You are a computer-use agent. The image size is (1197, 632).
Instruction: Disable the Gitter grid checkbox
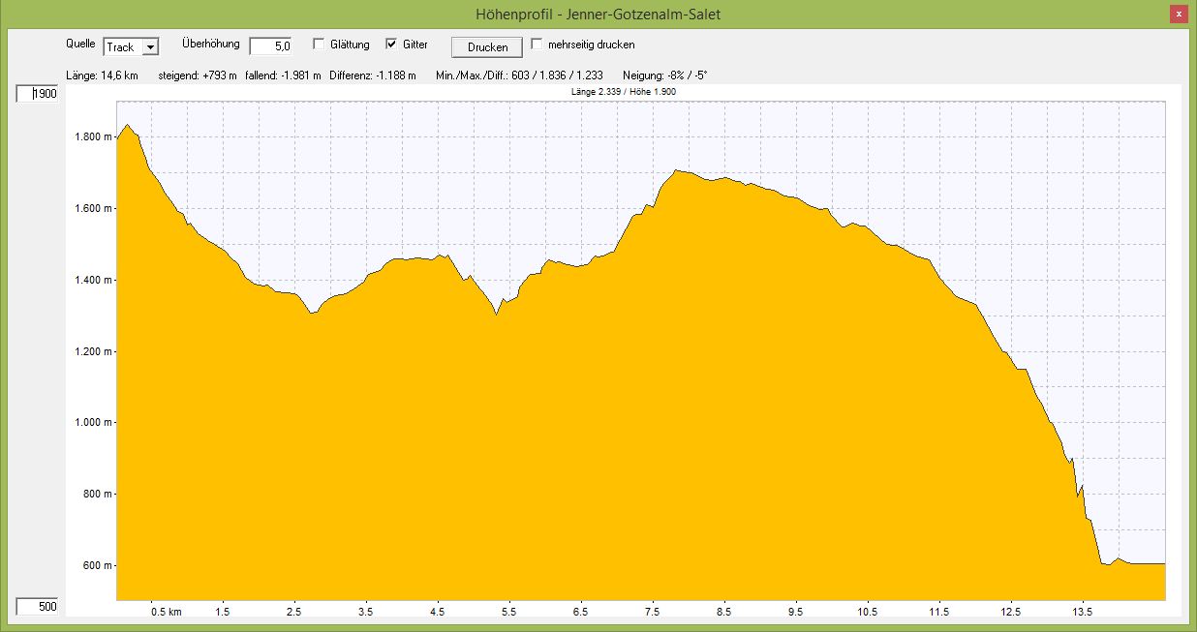click(391, 45)
